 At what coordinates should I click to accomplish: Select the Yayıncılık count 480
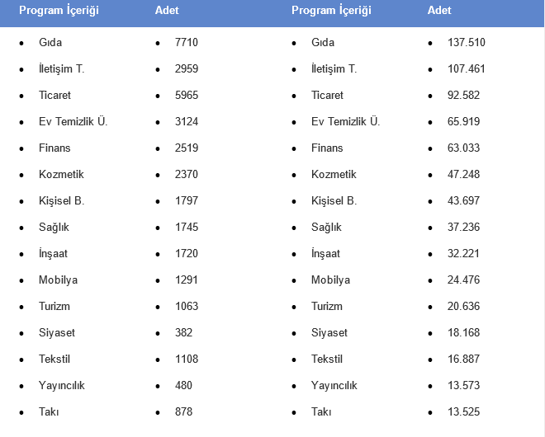click(183, 385)
